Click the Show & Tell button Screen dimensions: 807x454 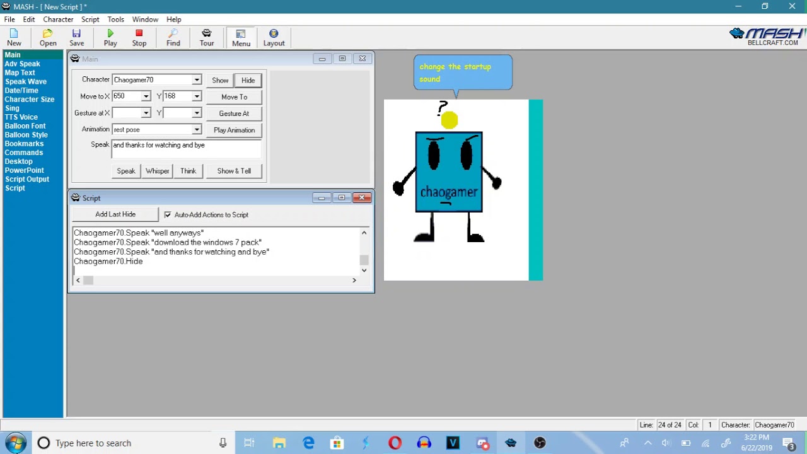[234, 171]
